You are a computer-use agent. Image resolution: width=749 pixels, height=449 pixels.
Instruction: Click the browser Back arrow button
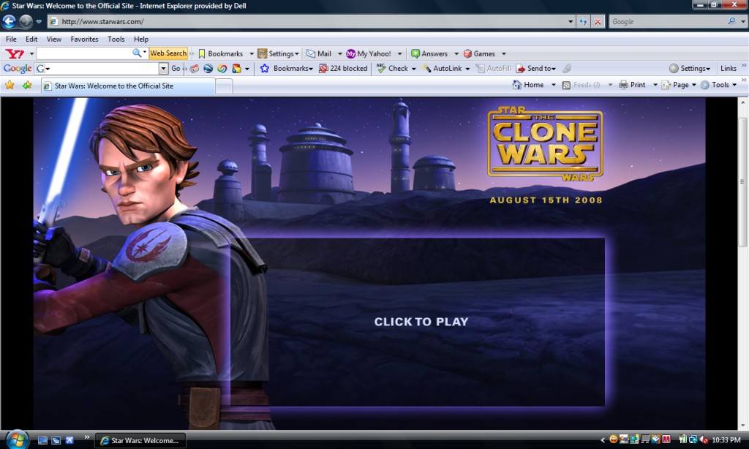tap(10, 21)
